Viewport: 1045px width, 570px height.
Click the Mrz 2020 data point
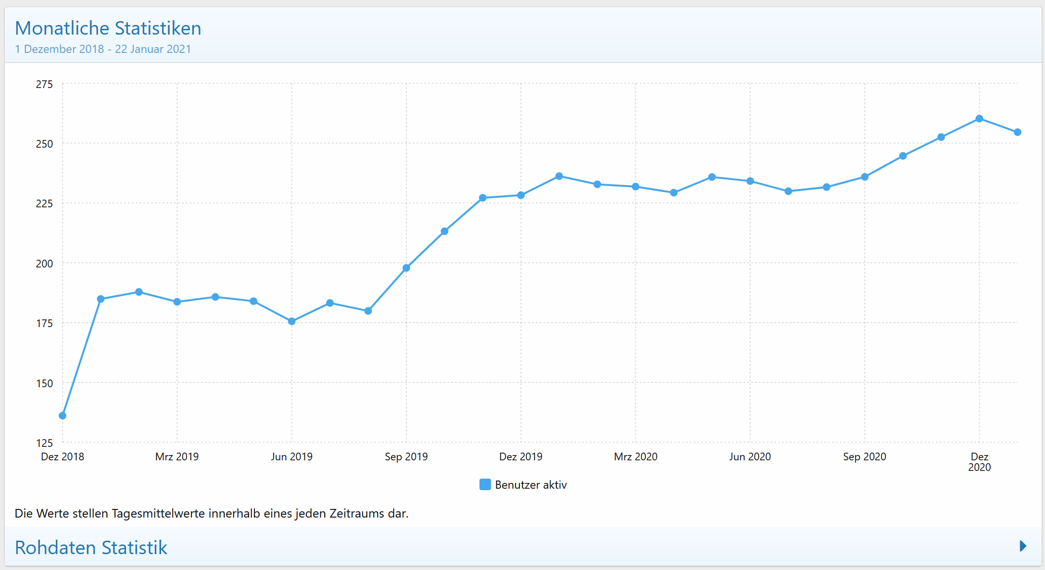[x=635, y=187]
